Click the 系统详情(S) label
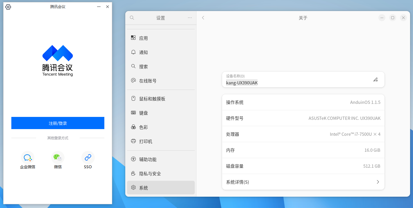Viewport: 413px width, 208px height. (x=237, y=182)
